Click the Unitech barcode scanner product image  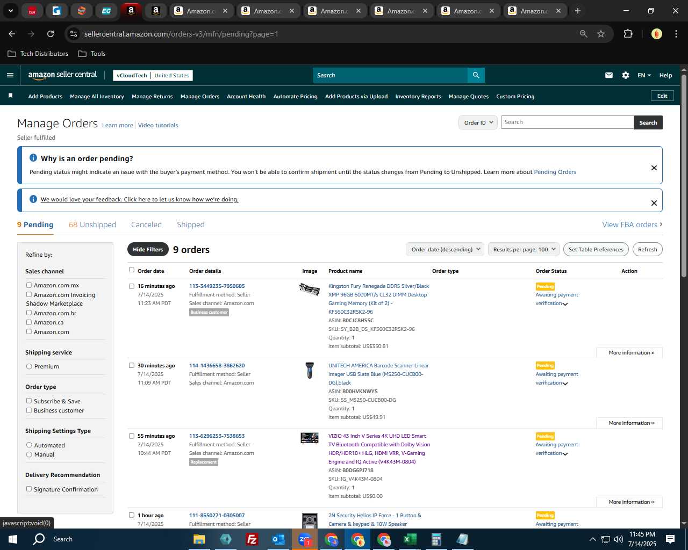point(310,370)
